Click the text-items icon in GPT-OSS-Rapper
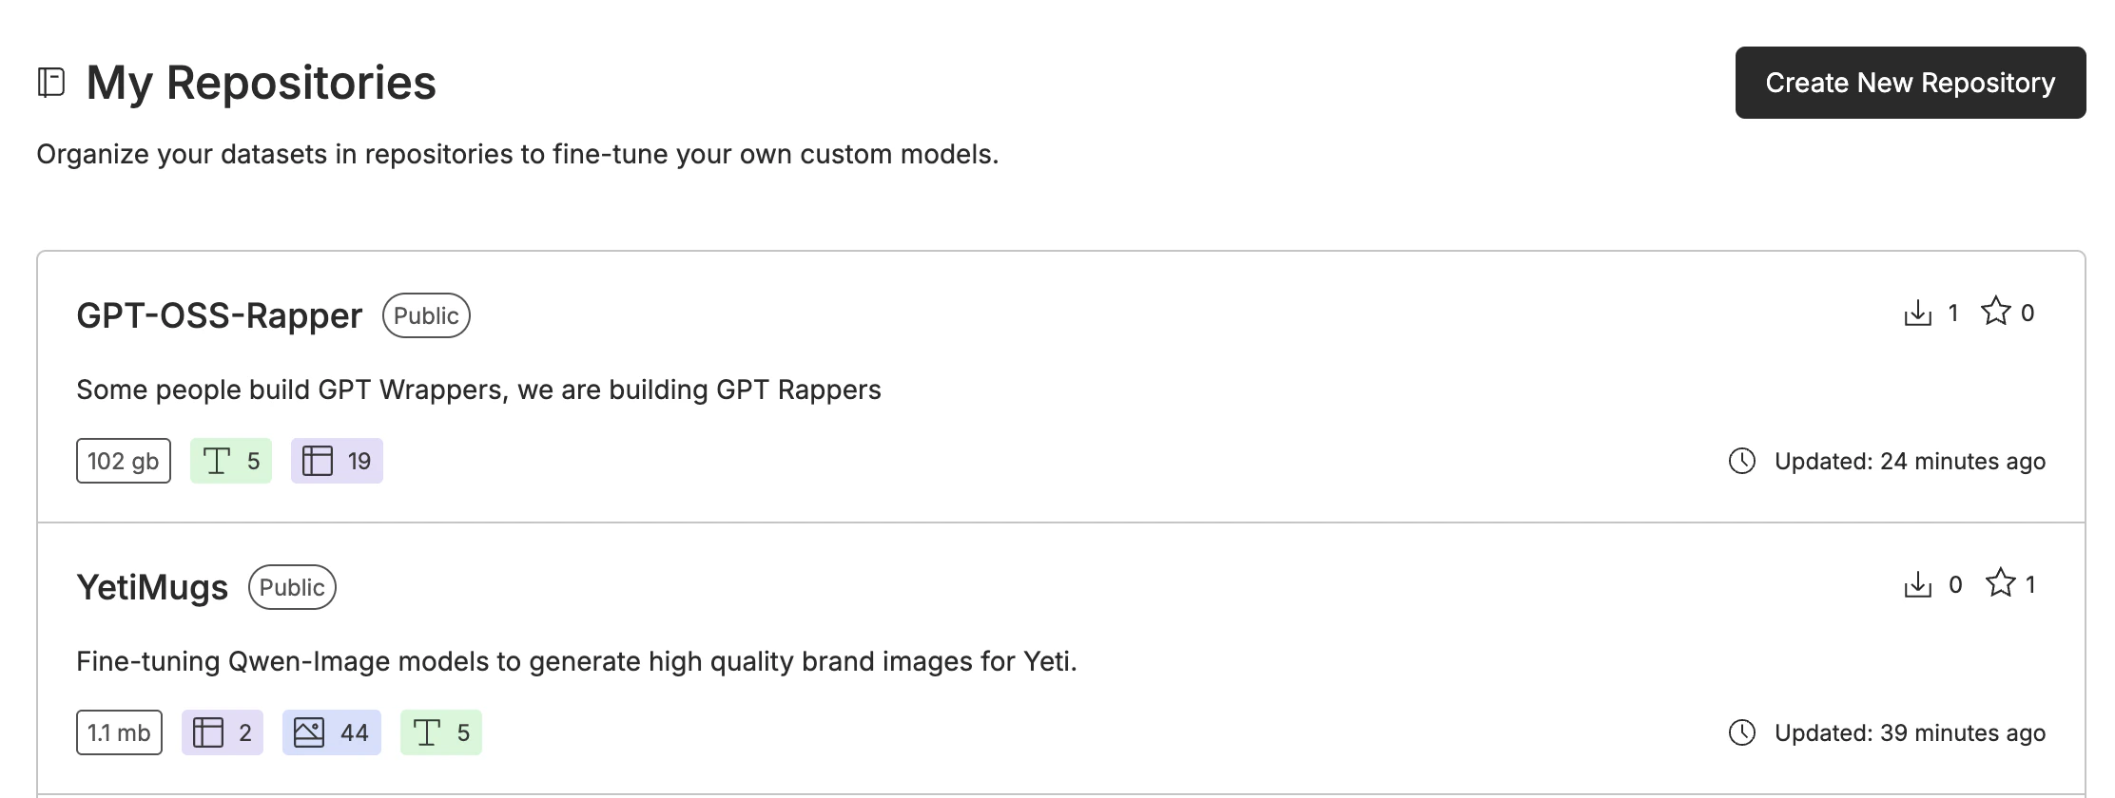 point(217,460)
